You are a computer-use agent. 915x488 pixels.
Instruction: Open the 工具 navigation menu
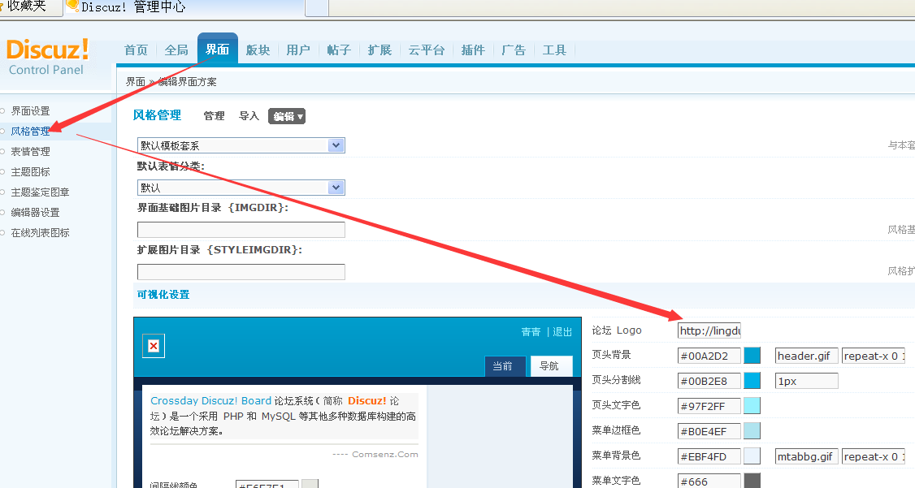[554, 50]
